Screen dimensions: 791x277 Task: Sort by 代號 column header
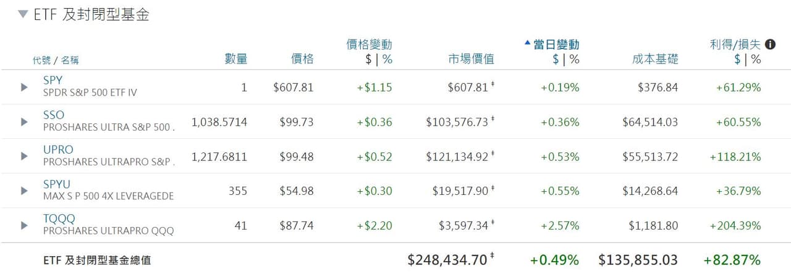tap(42, 60)
